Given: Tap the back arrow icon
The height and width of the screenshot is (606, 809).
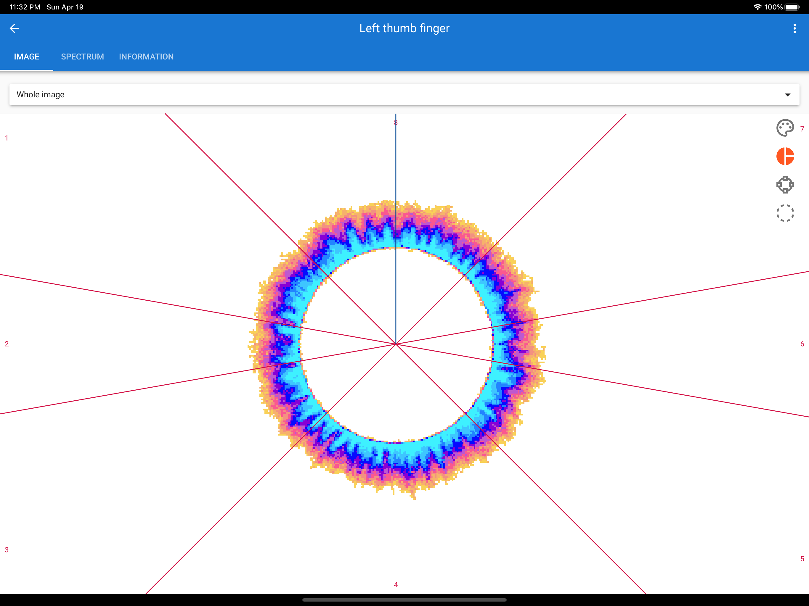Looking at the screenshot, I should (x=14, y=28).
